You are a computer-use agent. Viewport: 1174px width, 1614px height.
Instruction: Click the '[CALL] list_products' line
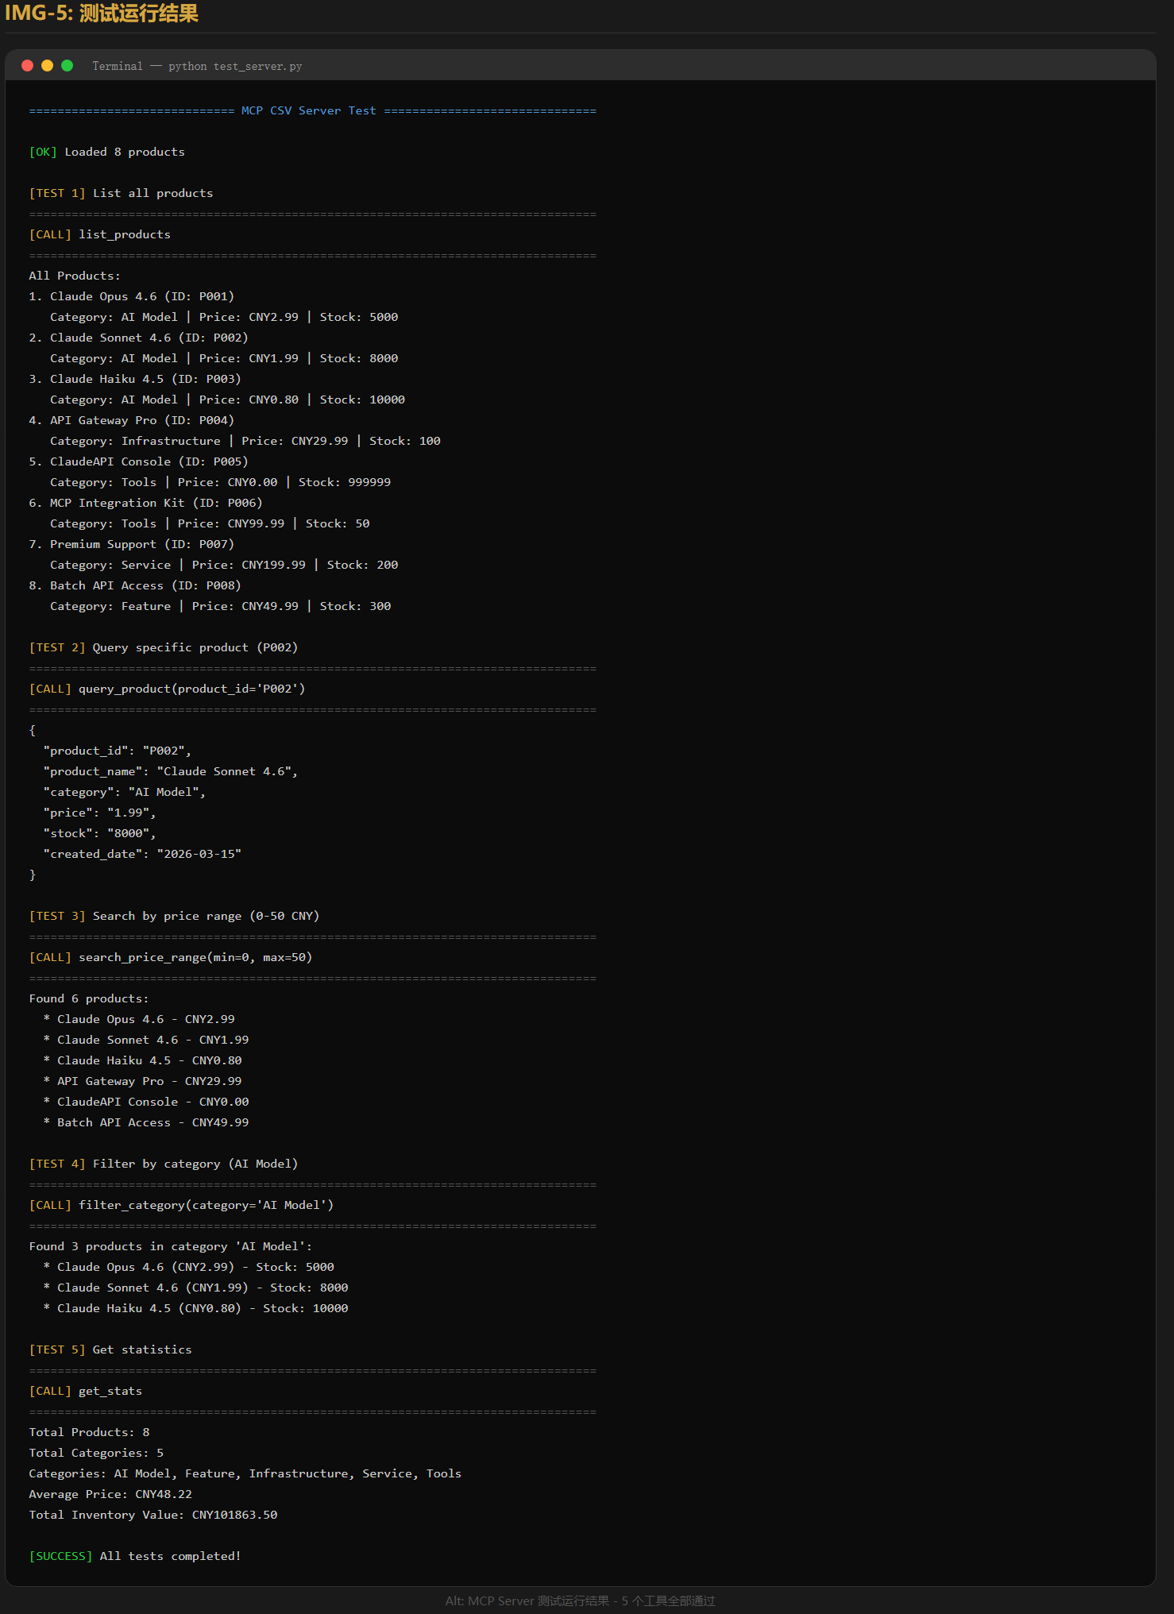point(99,235)
